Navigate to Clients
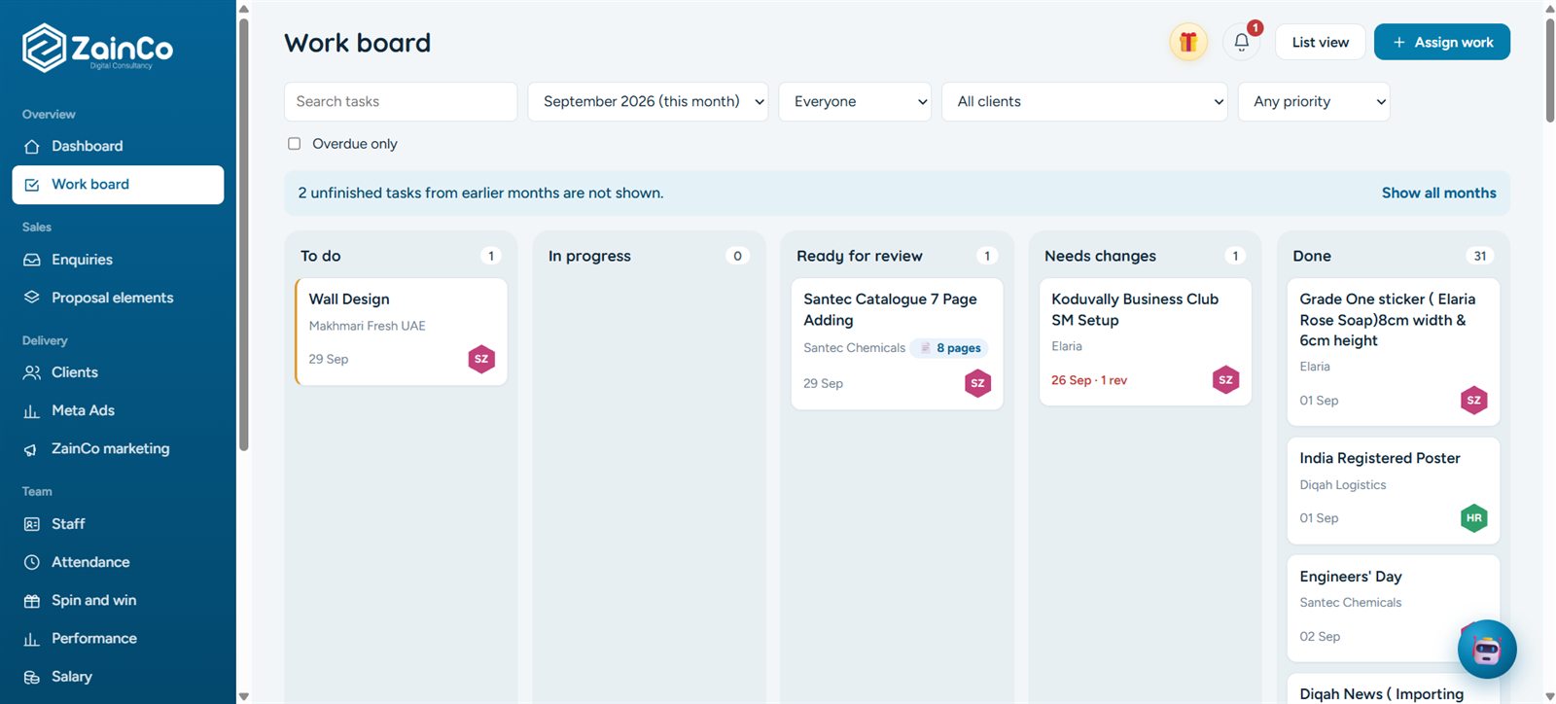Screen dimensions: 1556x704 [118, 372]
